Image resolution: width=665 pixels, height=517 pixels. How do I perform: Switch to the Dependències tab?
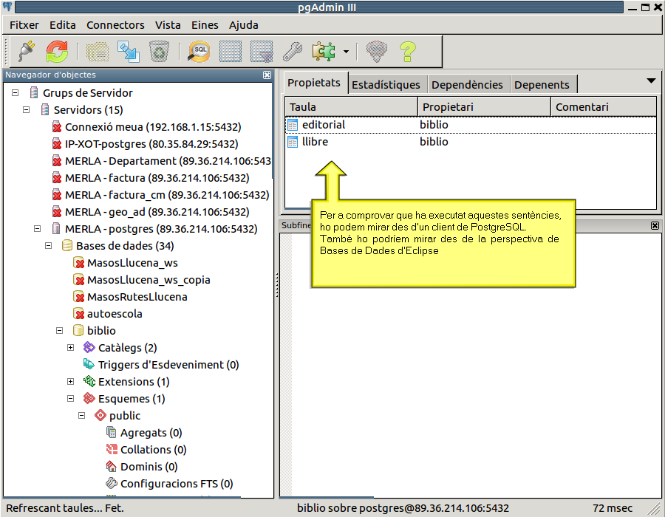467,84
